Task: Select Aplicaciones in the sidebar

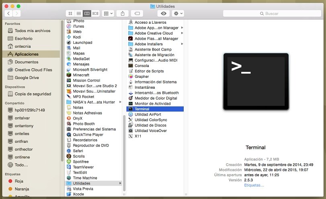Action: [x=31, y=54]
